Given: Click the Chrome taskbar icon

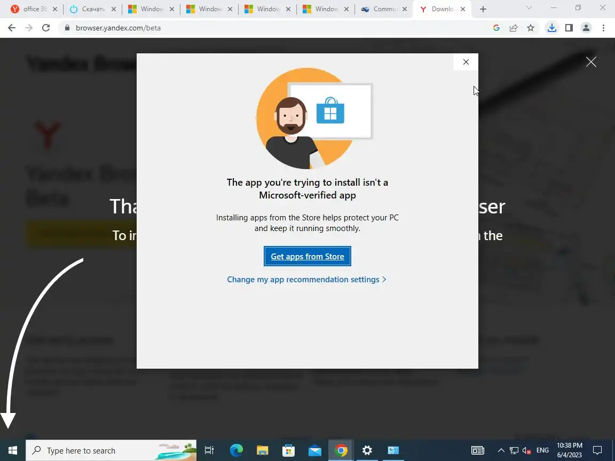Looking at the screenshot, I should tap(341, 450).
